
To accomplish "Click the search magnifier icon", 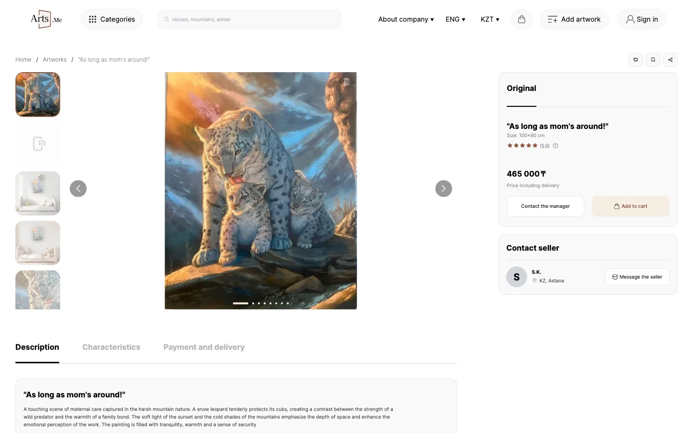I will pos(167,19).
